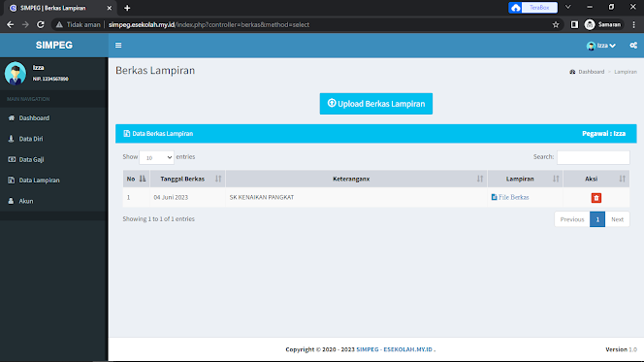
Task: Open a new browser tab
Action: 127,8
